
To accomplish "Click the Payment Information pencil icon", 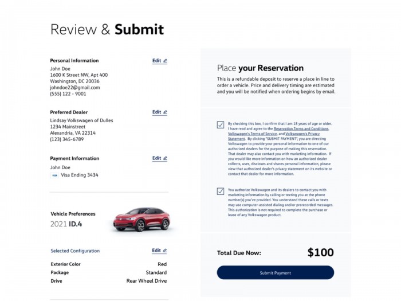I will (165, 158).
